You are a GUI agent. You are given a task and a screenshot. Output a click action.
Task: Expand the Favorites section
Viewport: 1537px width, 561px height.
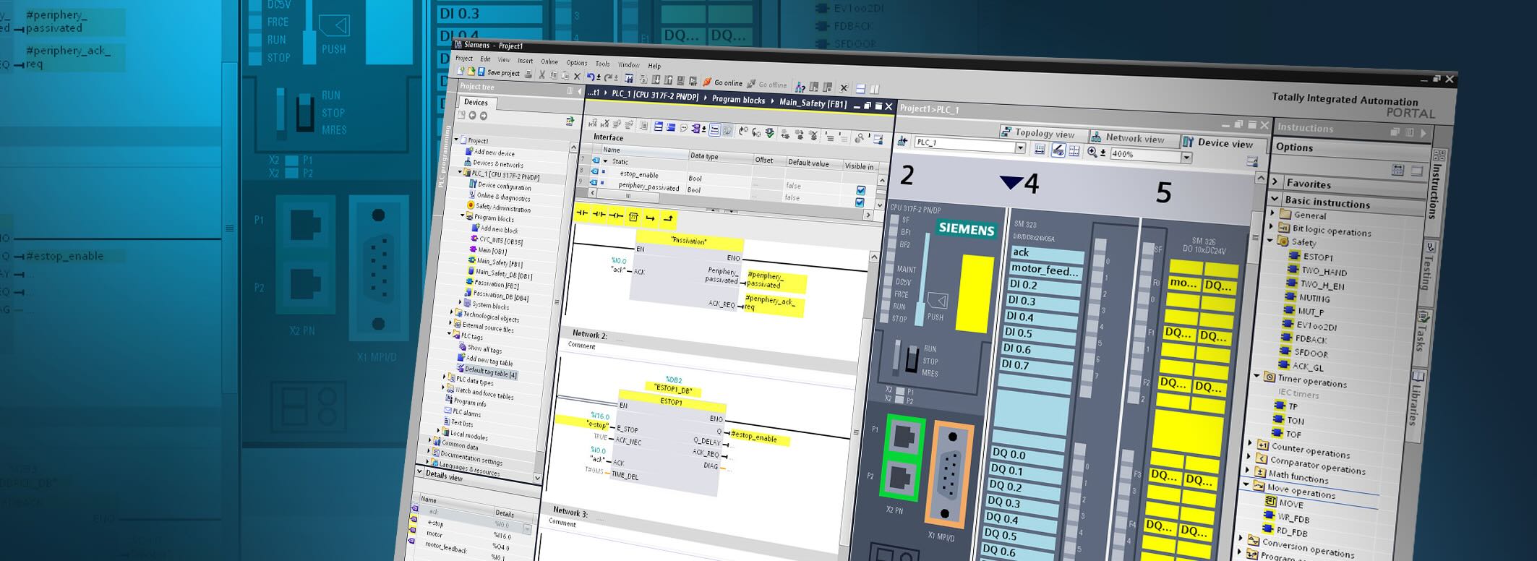(1276, 182)
